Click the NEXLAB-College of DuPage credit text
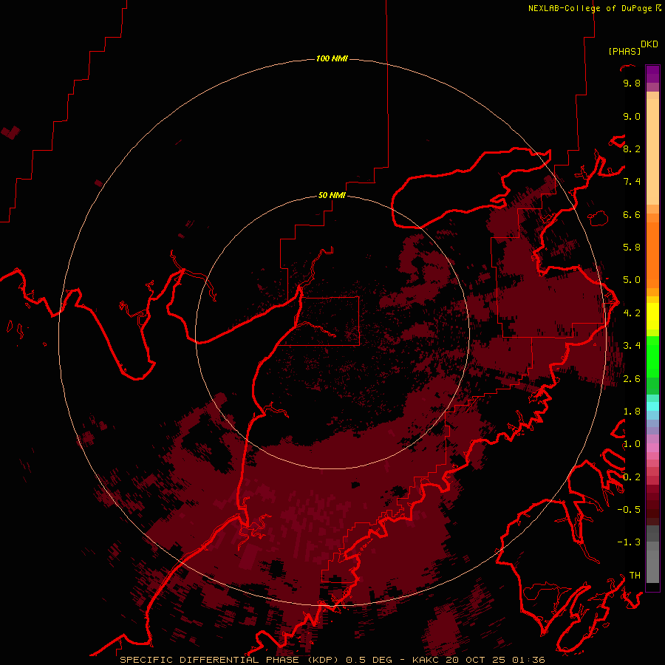This screenshot has height=665, width=665. tap(591, 8)
